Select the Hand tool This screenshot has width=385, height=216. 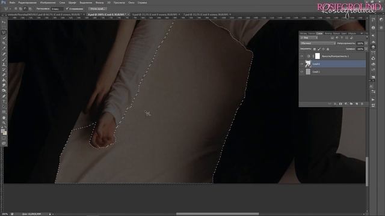[4, 118]
